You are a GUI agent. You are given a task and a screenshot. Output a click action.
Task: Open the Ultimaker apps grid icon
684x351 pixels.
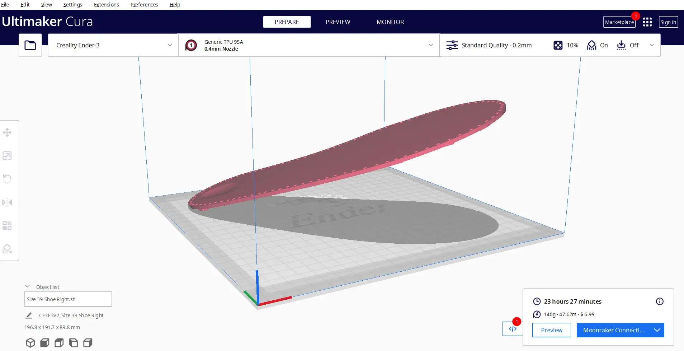point(647,22)
